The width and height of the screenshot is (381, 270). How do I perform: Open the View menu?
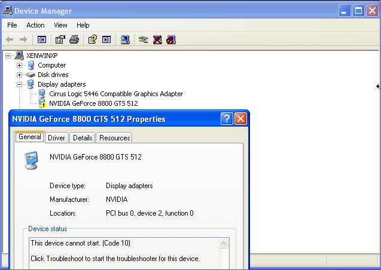tap(60, 25)
